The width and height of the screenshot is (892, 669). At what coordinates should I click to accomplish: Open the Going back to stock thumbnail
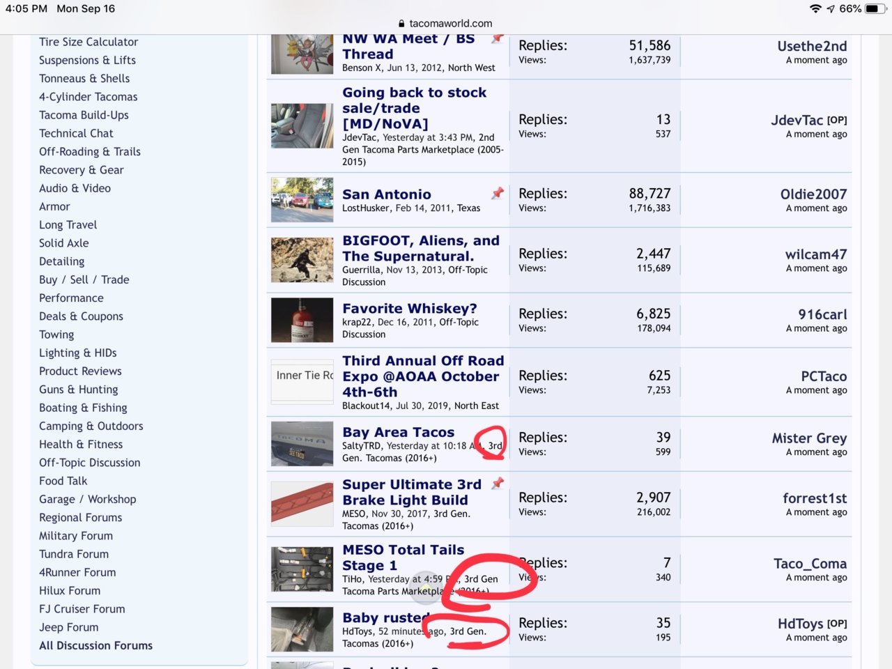302,126
